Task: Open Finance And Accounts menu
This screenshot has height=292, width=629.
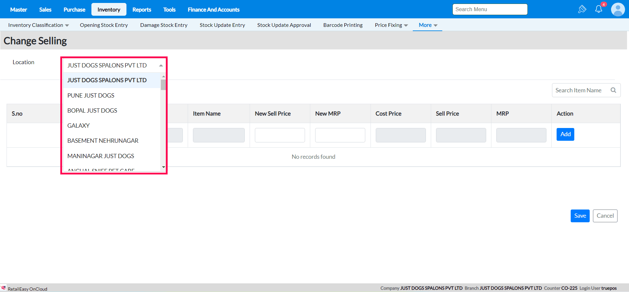Action: tap(214, 9)
